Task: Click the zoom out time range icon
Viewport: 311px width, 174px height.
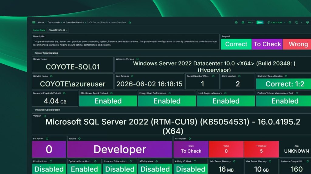Action: pyautogui.click(x=290, y=22)
